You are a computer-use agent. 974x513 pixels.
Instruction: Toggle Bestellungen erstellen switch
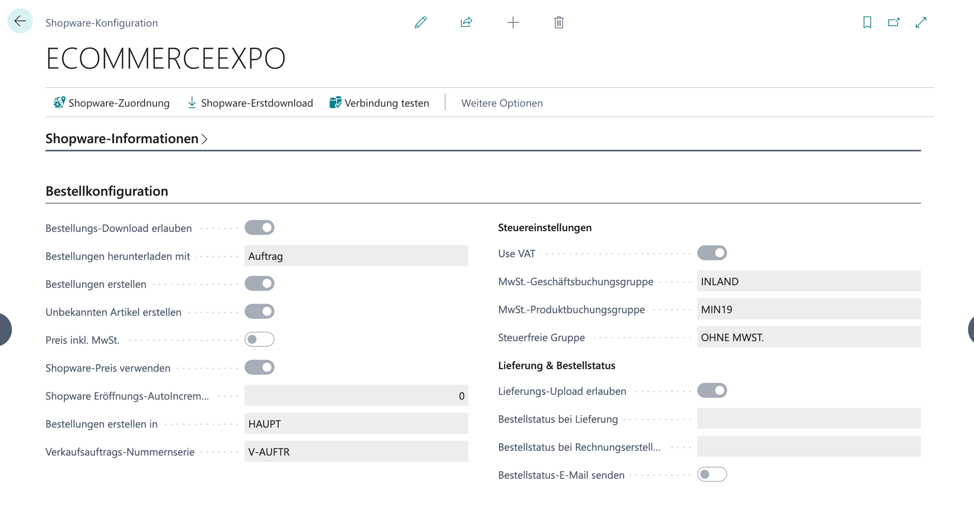(260, 283)
